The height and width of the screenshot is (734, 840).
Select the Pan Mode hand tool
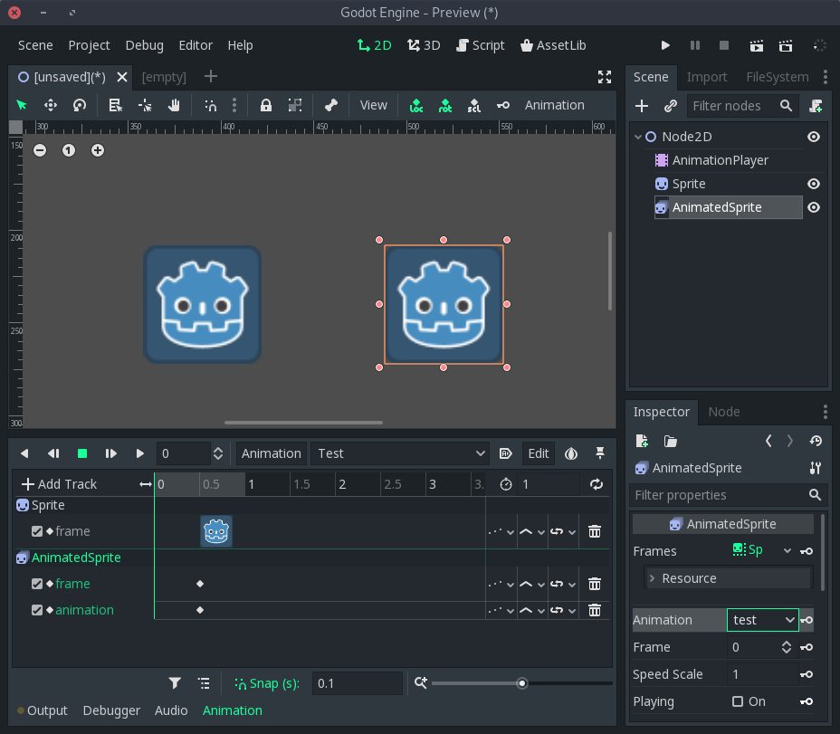pyautogui.click(x=174, y=105)
